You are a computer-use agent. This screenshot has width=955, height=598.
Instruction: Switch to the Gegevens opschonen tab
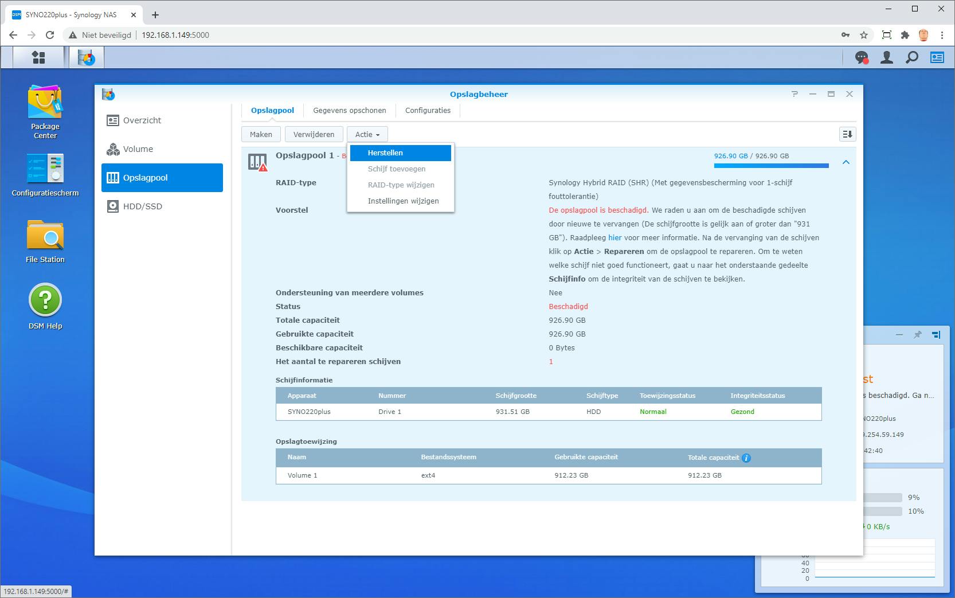click(x=350, y=111)
